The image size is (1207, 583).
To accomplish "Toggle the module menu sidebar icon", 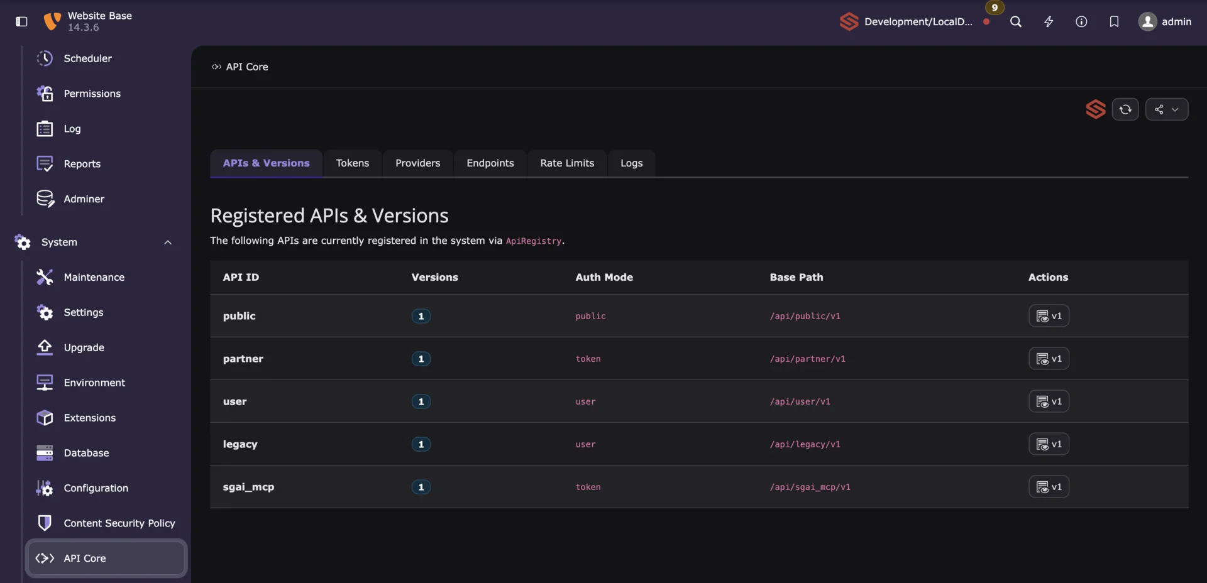I will click(21, 21).
